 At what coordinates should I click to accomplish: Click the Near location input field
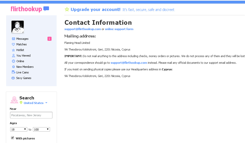coord(31,115)
